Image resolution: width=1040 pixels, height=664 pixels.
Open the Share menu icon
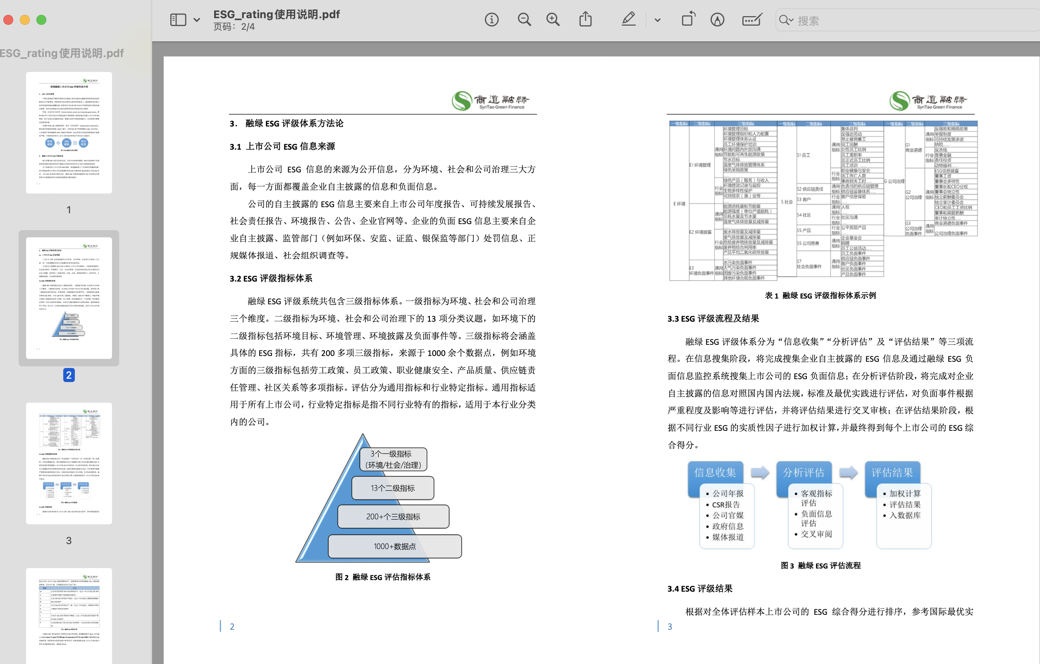click(x=585, y=19)
